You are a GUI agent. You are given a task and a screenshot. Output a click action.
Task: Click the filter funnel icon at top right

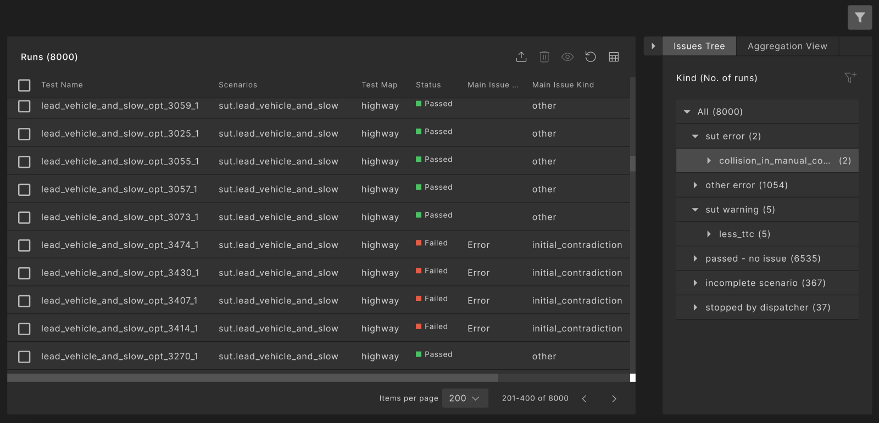pos(860,18)
